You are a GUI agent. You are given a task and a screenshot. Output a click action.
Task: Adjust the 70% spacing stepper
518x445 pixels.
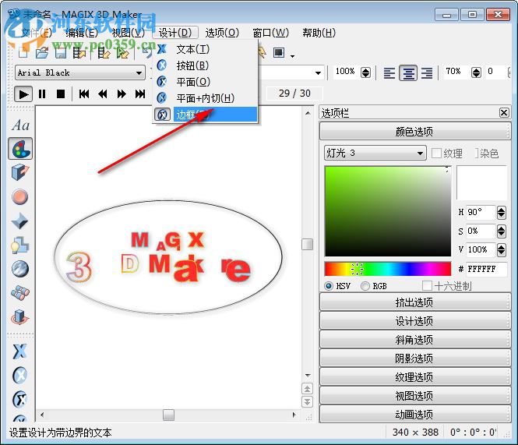[476, 72]
